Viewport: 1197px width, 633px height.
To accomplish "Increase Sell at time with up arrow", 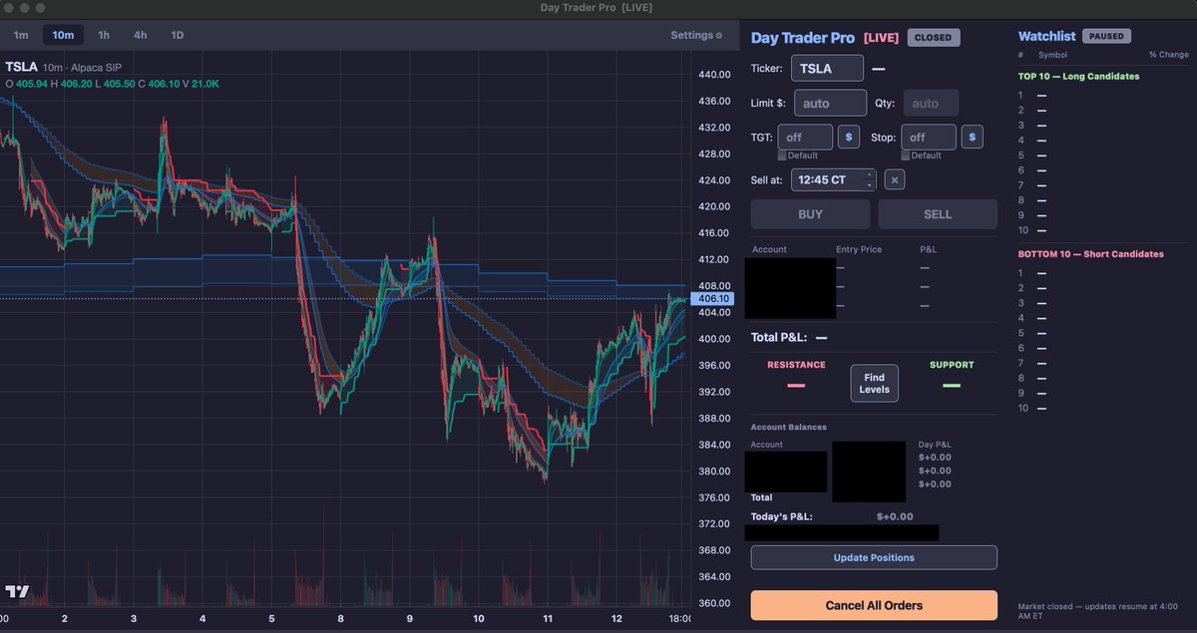I will [870, 175].
